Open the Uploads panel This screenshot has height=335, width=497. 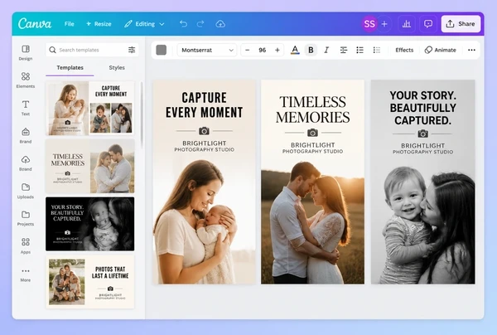(x=26, y=191)
